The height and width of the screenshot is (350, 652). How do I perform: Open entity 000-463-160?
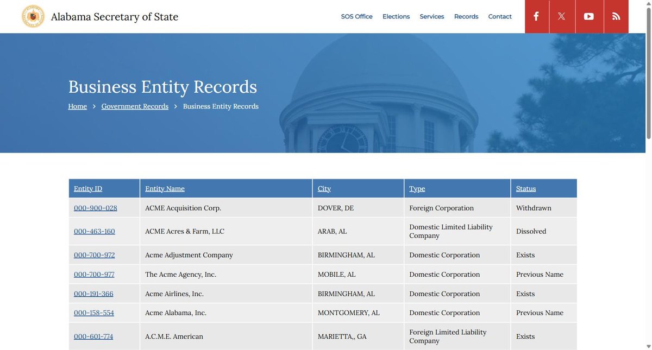pos(95,231)
